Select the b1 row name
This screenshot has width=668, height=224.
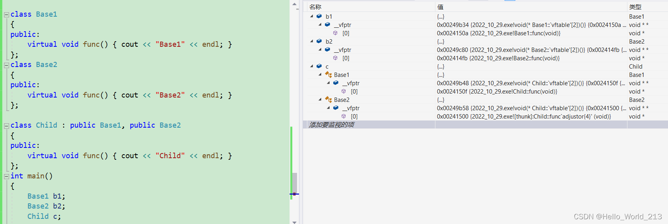tap(328, 16)
